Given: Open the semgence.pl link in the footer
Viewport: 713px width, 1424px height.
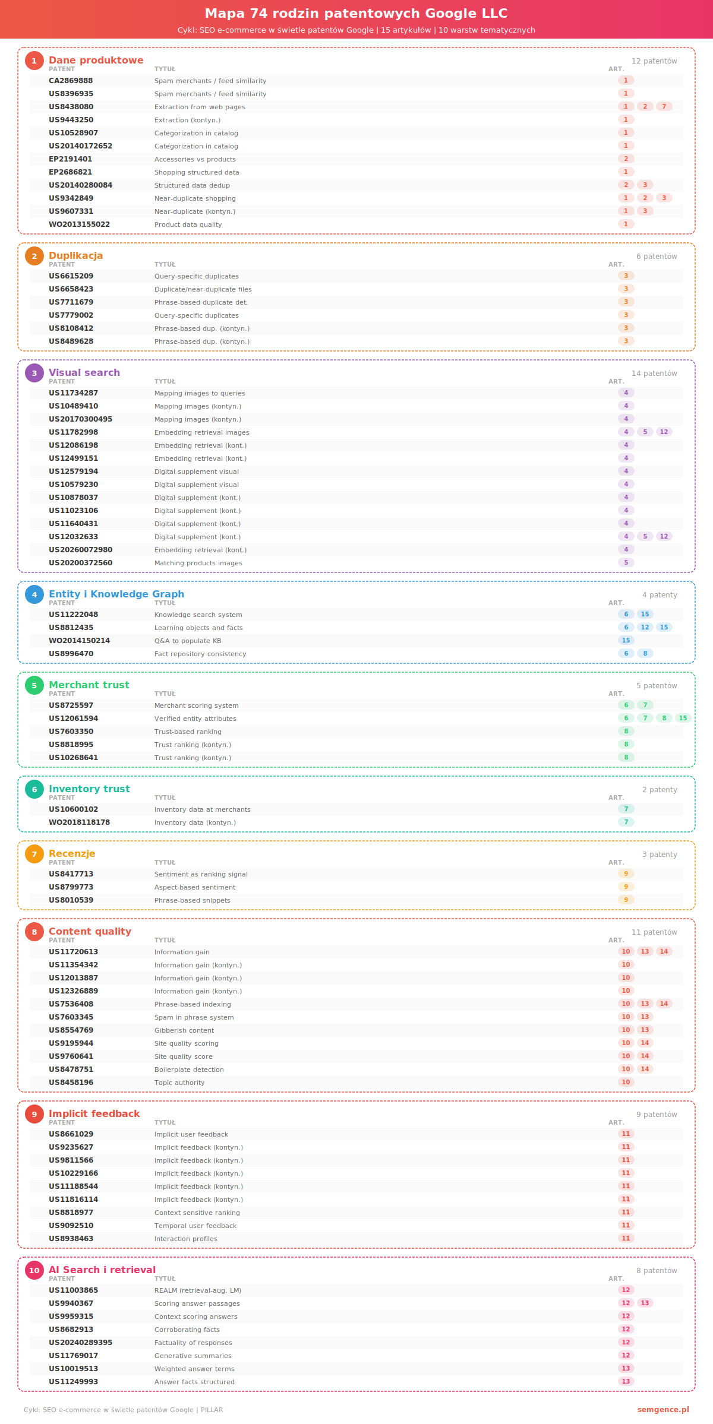Looking at the screenshot, I should [x=663, y=1410].
